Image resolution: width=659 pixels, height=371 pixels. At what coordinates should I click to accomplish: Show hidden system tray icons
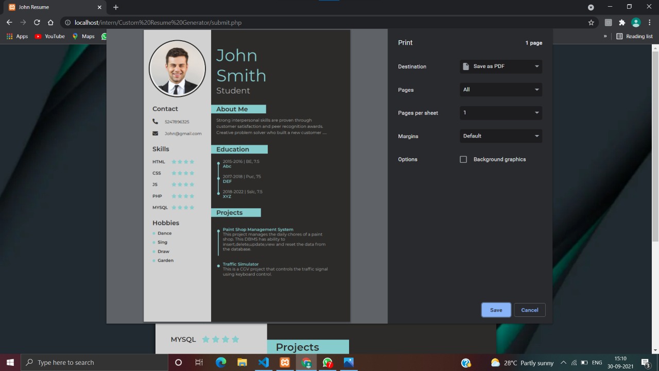point(563,363)
